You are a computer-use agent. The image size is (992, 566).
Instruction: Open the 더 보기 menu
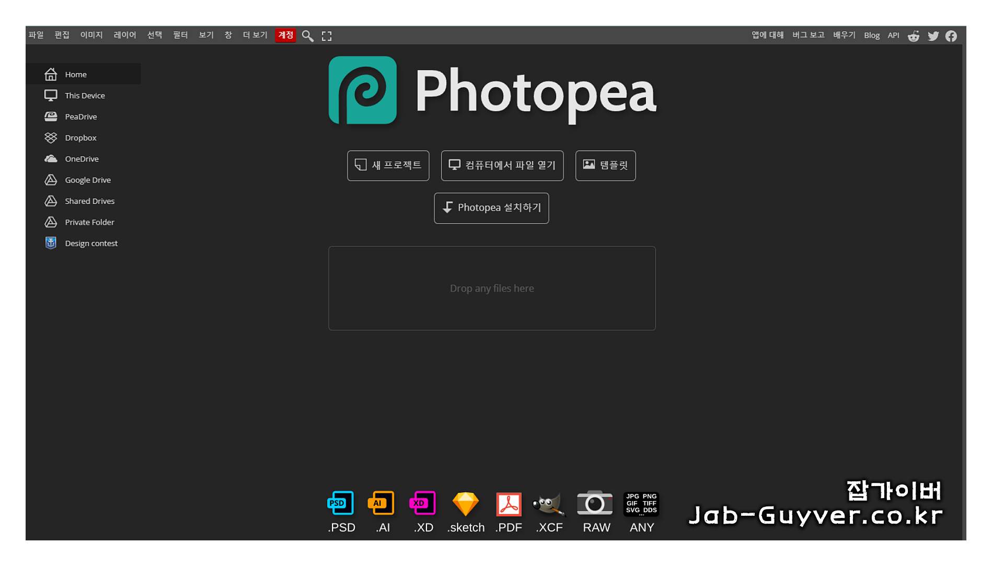tap(255, 35)
